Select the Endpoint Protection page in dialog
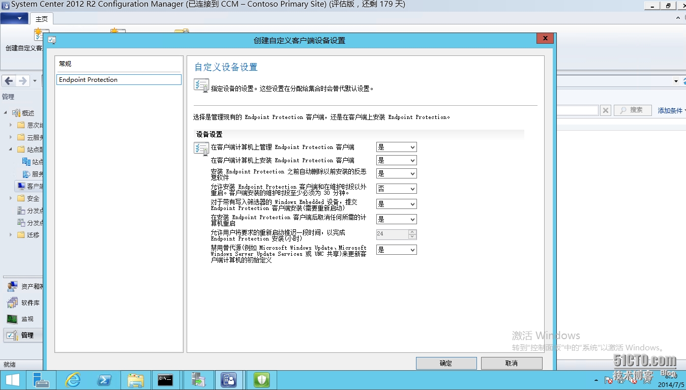This screenshot has width=686, height=390. click(x=118, y=80)
